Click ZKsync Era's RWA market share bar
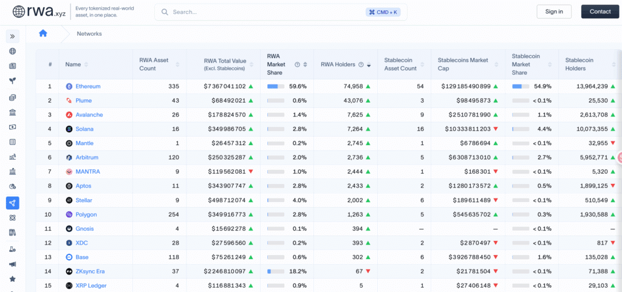The height and width of the screenshot is (292, 622). click(276, 272)
